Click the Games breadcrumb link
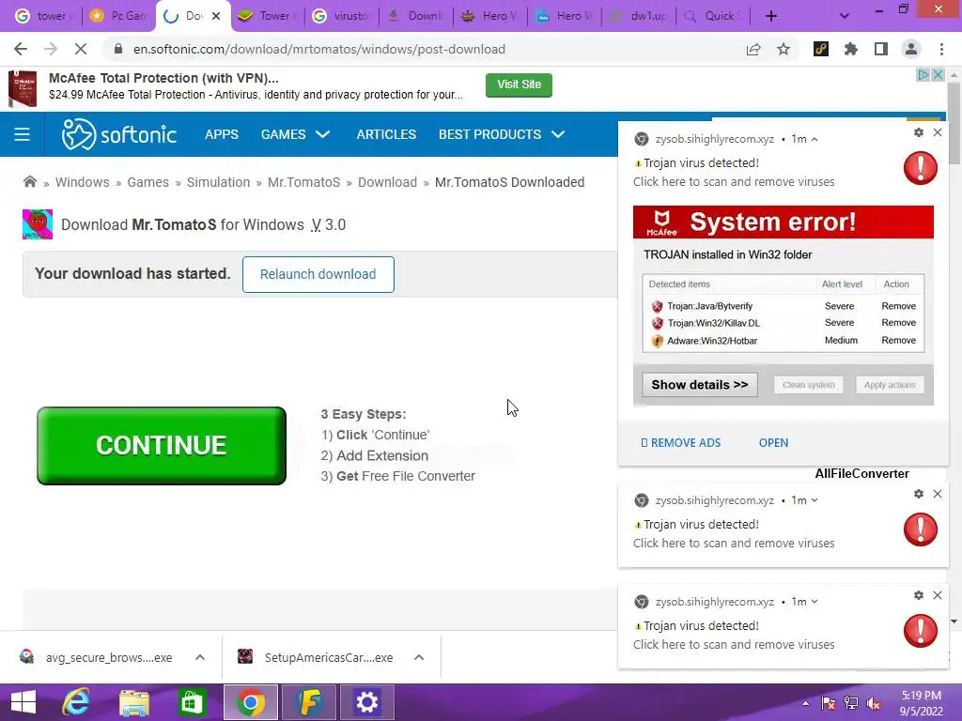 (147, 182)
